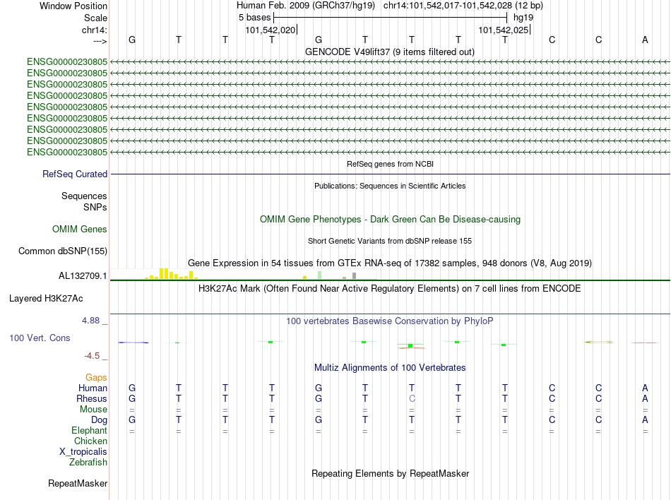Screen dimensions: 671x500
Task: Click the last base A in sequence row
Action: (645, 40)
